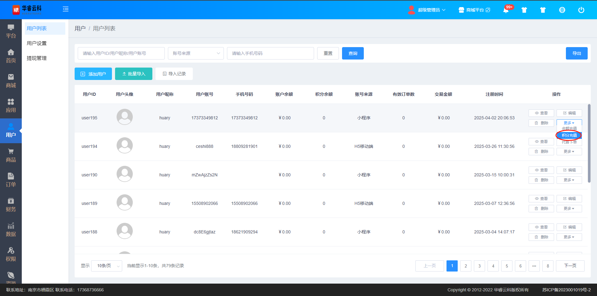Go to page 2 of user list

click(465, 266)
